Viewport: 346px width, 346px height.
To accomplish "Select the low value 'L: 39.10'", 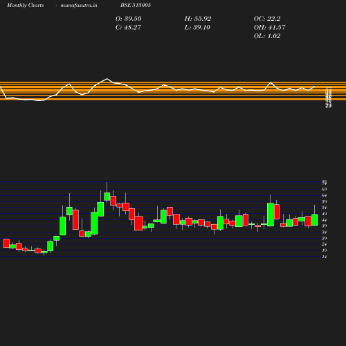I will pos(197,28).
